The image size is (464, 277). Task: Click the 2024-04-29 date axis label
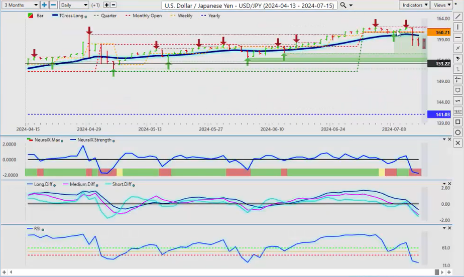point(89,129)
